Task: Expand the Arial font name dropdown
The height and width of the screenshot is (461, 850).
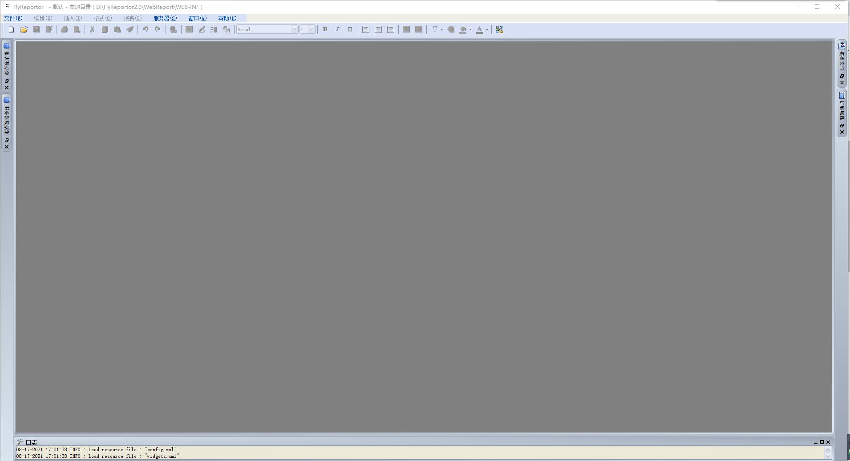Action: click(294, 29)
